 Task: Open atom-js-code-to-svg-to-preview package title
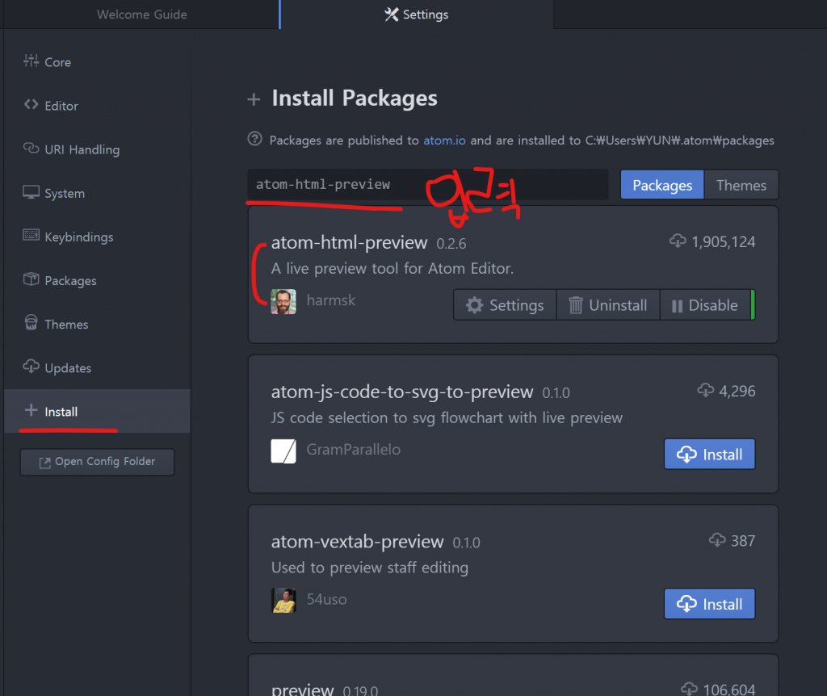pos(402,392)
